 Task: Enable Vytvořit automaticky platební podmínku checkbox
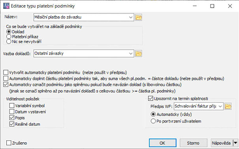point(6,72)
